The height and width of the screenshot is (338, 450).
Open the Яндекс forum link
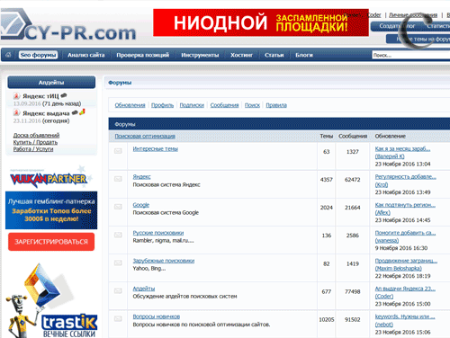pyautogui.click(x=141, y=177)
